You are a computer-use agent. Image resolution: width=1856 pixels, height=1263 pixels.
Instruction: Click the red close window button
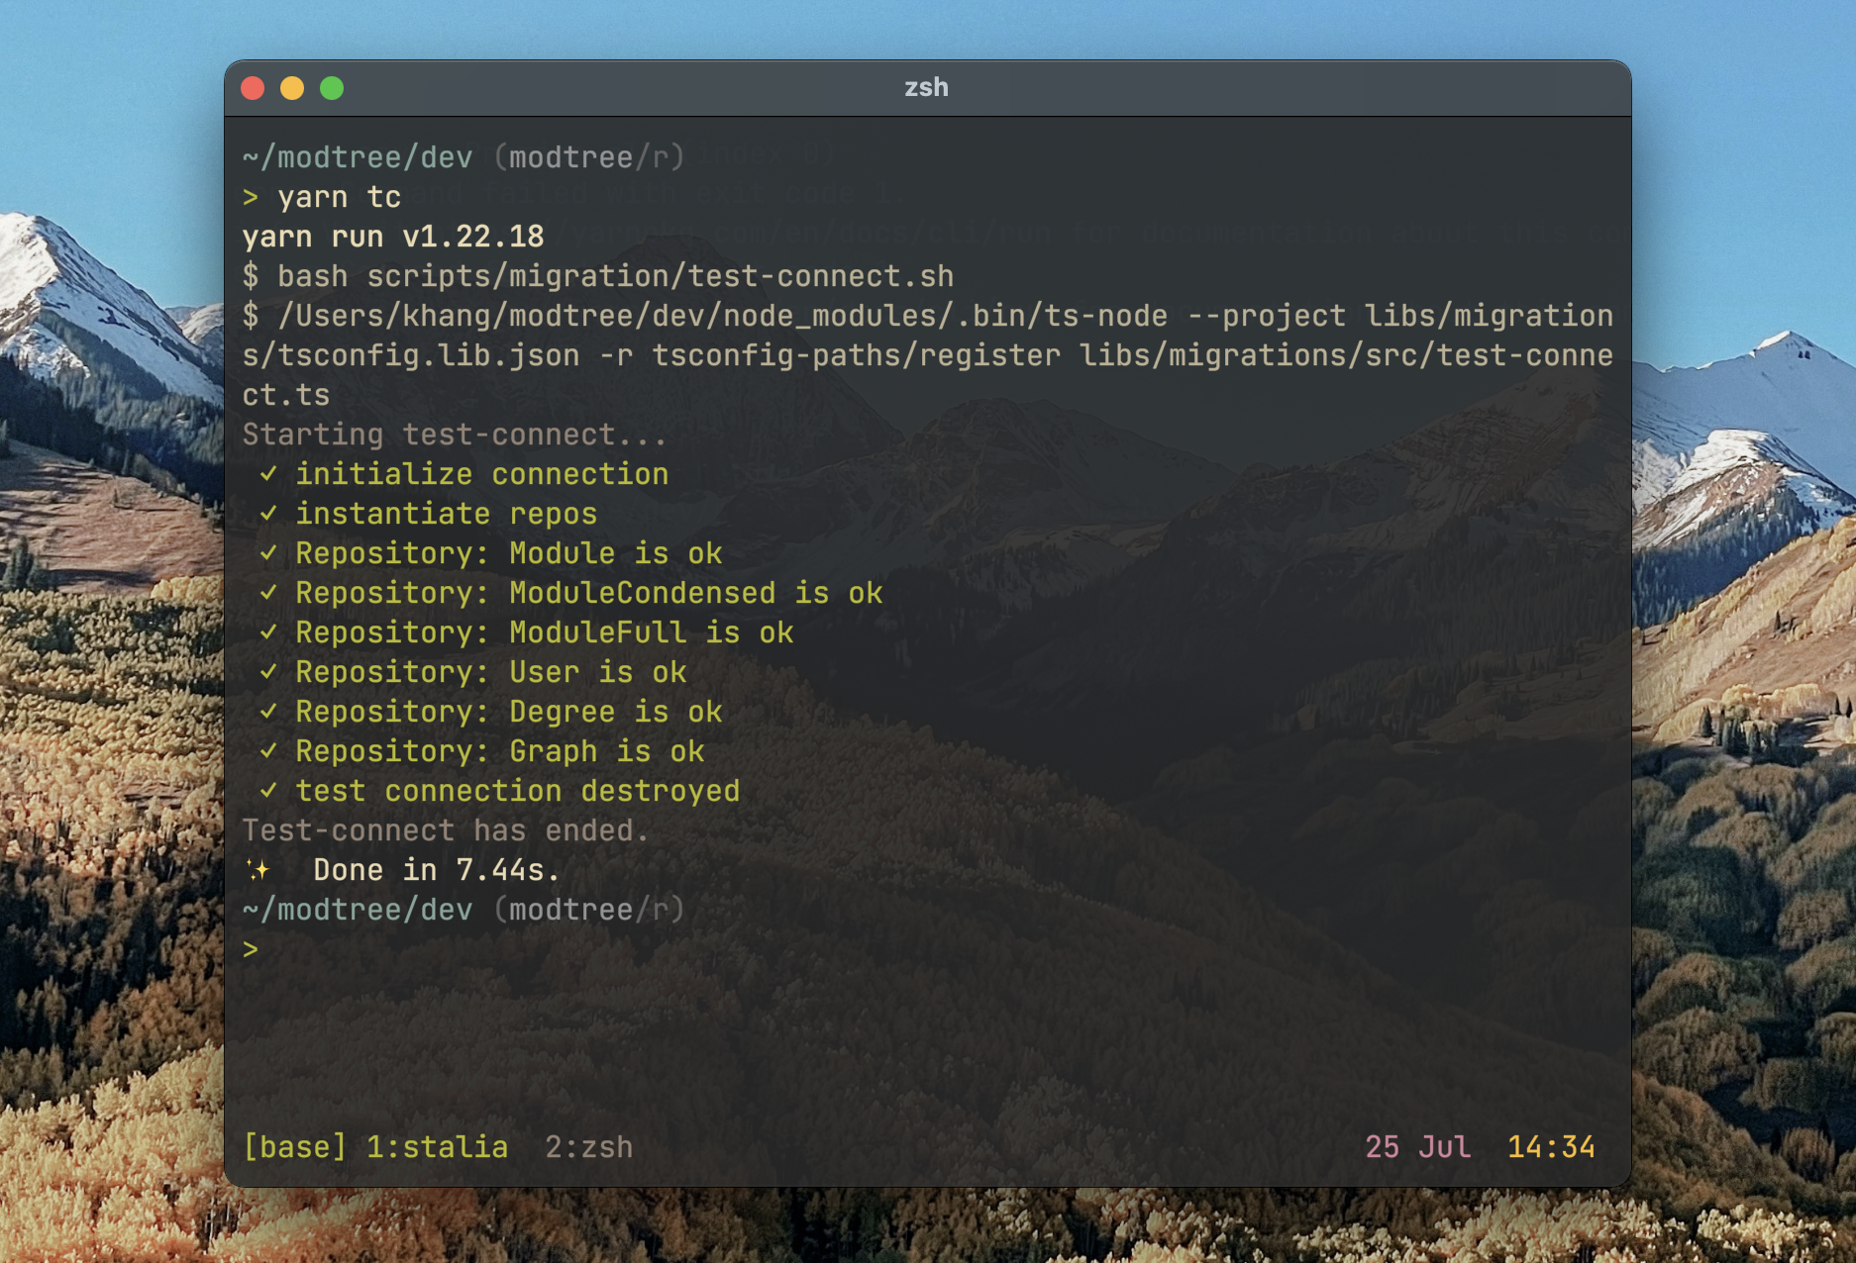coord(253,88)
